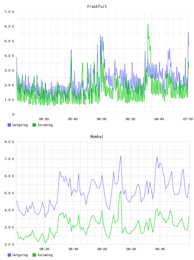Click the 05:20 time label in Mumbai
This screenshot has width=194, height=260.
pyautogui.click(x=45, y=249)
